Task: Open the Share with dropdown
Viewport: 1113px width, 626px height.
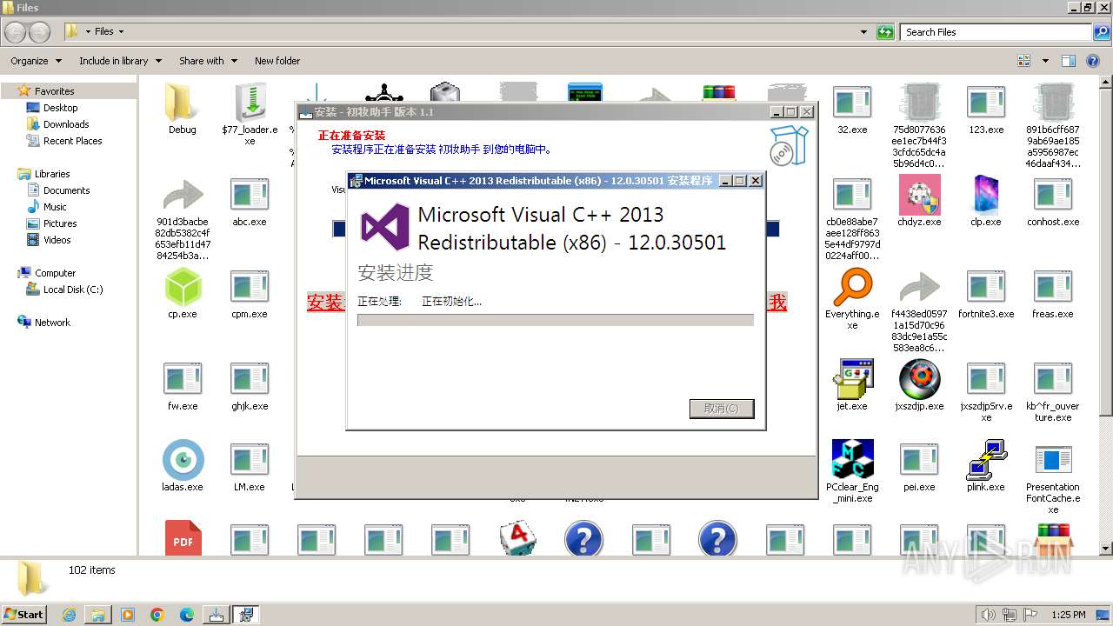Action: click(208, 61)
